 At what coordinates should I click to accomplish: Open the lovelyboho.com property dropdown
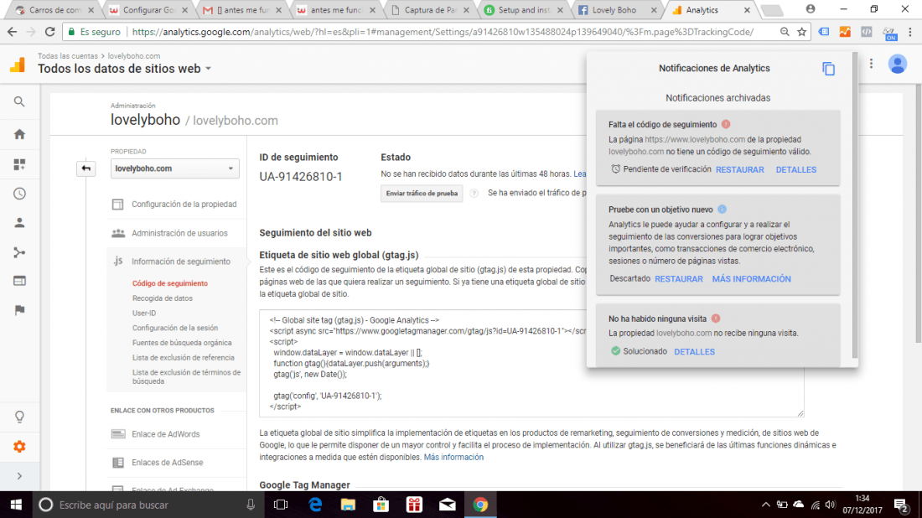(174, 168)
